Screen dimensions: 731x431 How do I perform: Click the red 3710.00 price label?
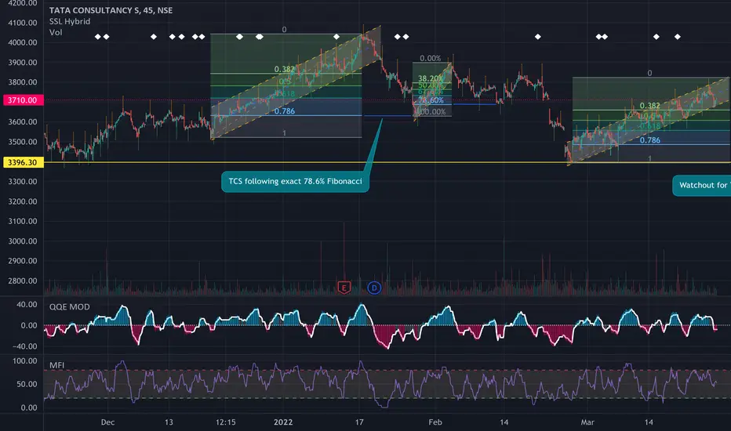23,100
